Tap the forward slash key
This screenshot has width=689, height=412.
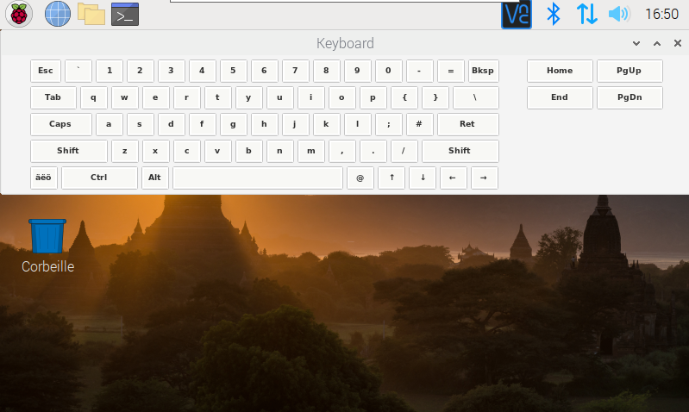coord(404,151)
